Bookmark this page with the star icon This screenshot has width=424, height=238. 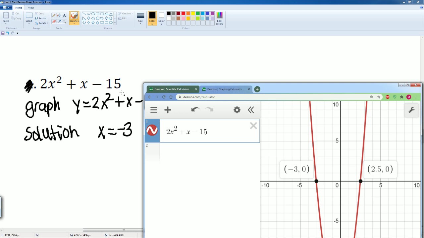pyautogui.click(x=379, y=97)
